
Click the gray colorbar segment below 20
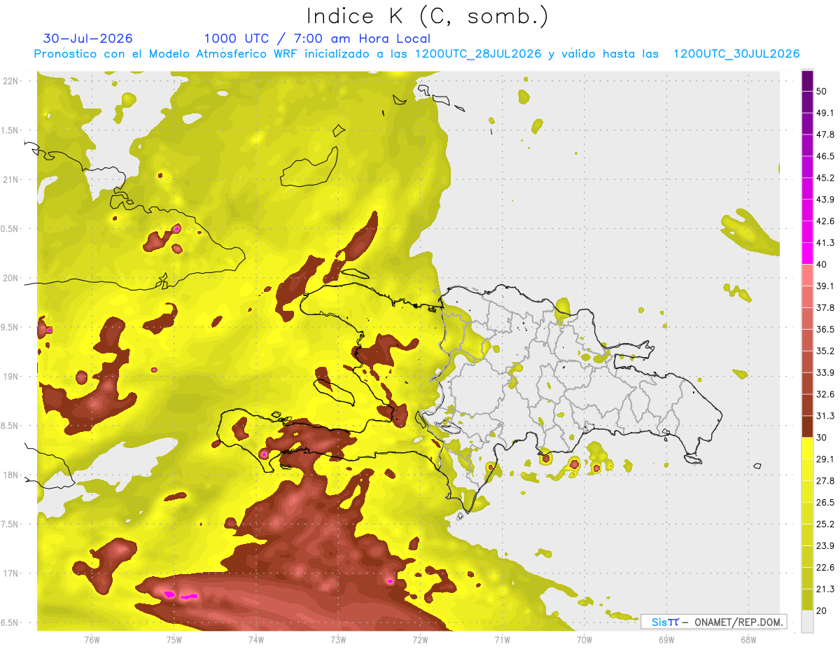click(808, 622)
